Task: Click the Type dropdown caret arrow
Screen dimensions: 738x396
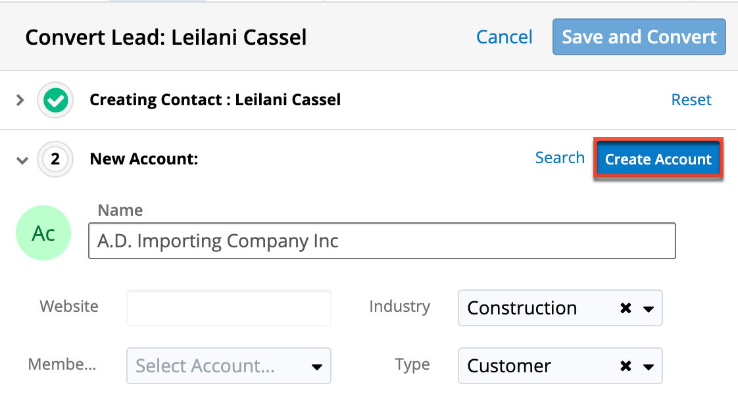Action: pos(647,366)
